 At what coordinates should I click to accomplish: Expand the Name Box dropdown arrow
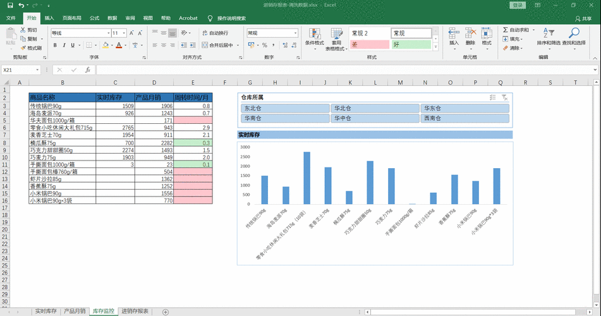click(37, 70)
